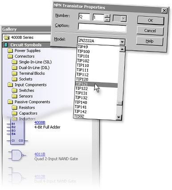Select Circuit Symbols tree root label
Screen dimensions: 172x190
pos(26,45)
